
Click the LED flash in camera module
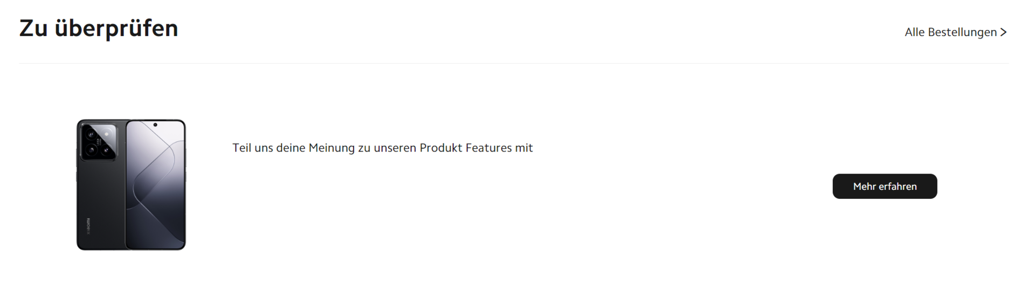107,133
